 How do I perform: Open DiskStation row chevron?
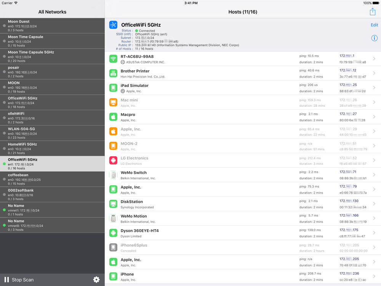click(x=374, y=204)
